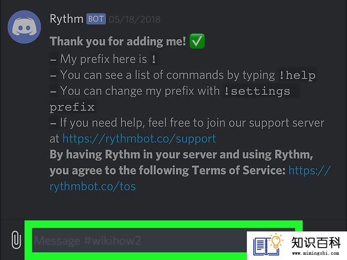Click the www.mimingshi.com watermark URL
The image size is (347, 260).
pyautogui.click(x=316, y=253)
